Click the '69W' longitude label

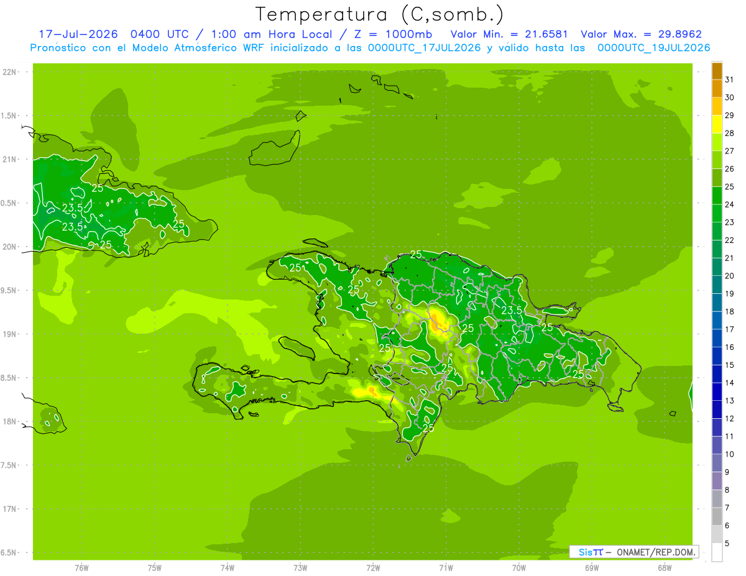coord(592,568)
